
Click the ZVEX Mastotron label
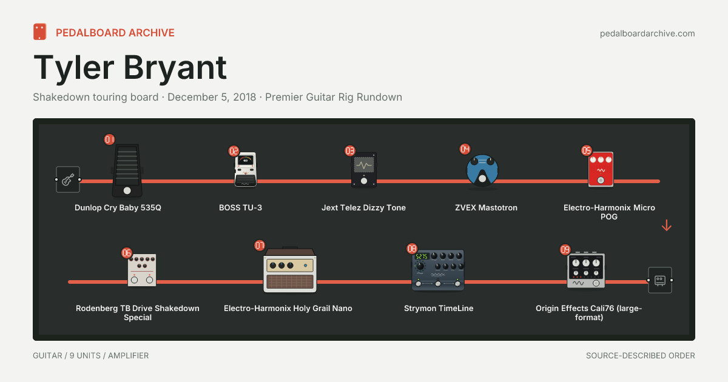(487, 207)
